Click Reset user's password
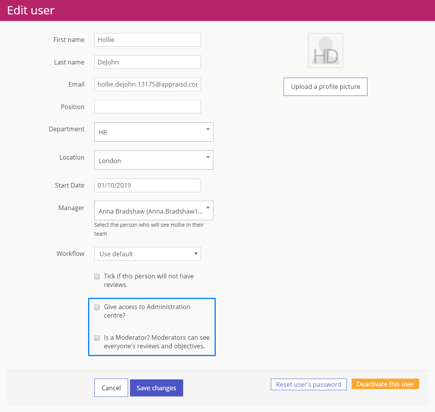 (309, 384)
